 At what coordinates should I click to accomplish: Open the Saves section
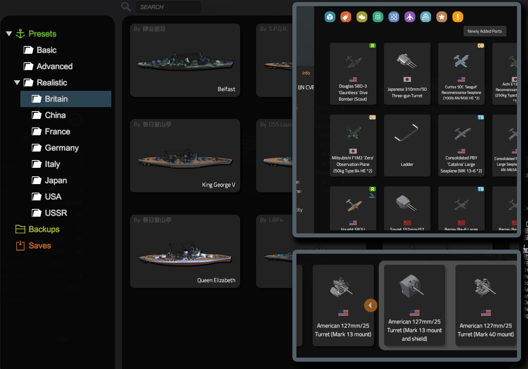coord(40,246)
